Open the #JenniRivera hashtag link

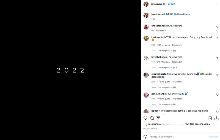coord(183,14)
